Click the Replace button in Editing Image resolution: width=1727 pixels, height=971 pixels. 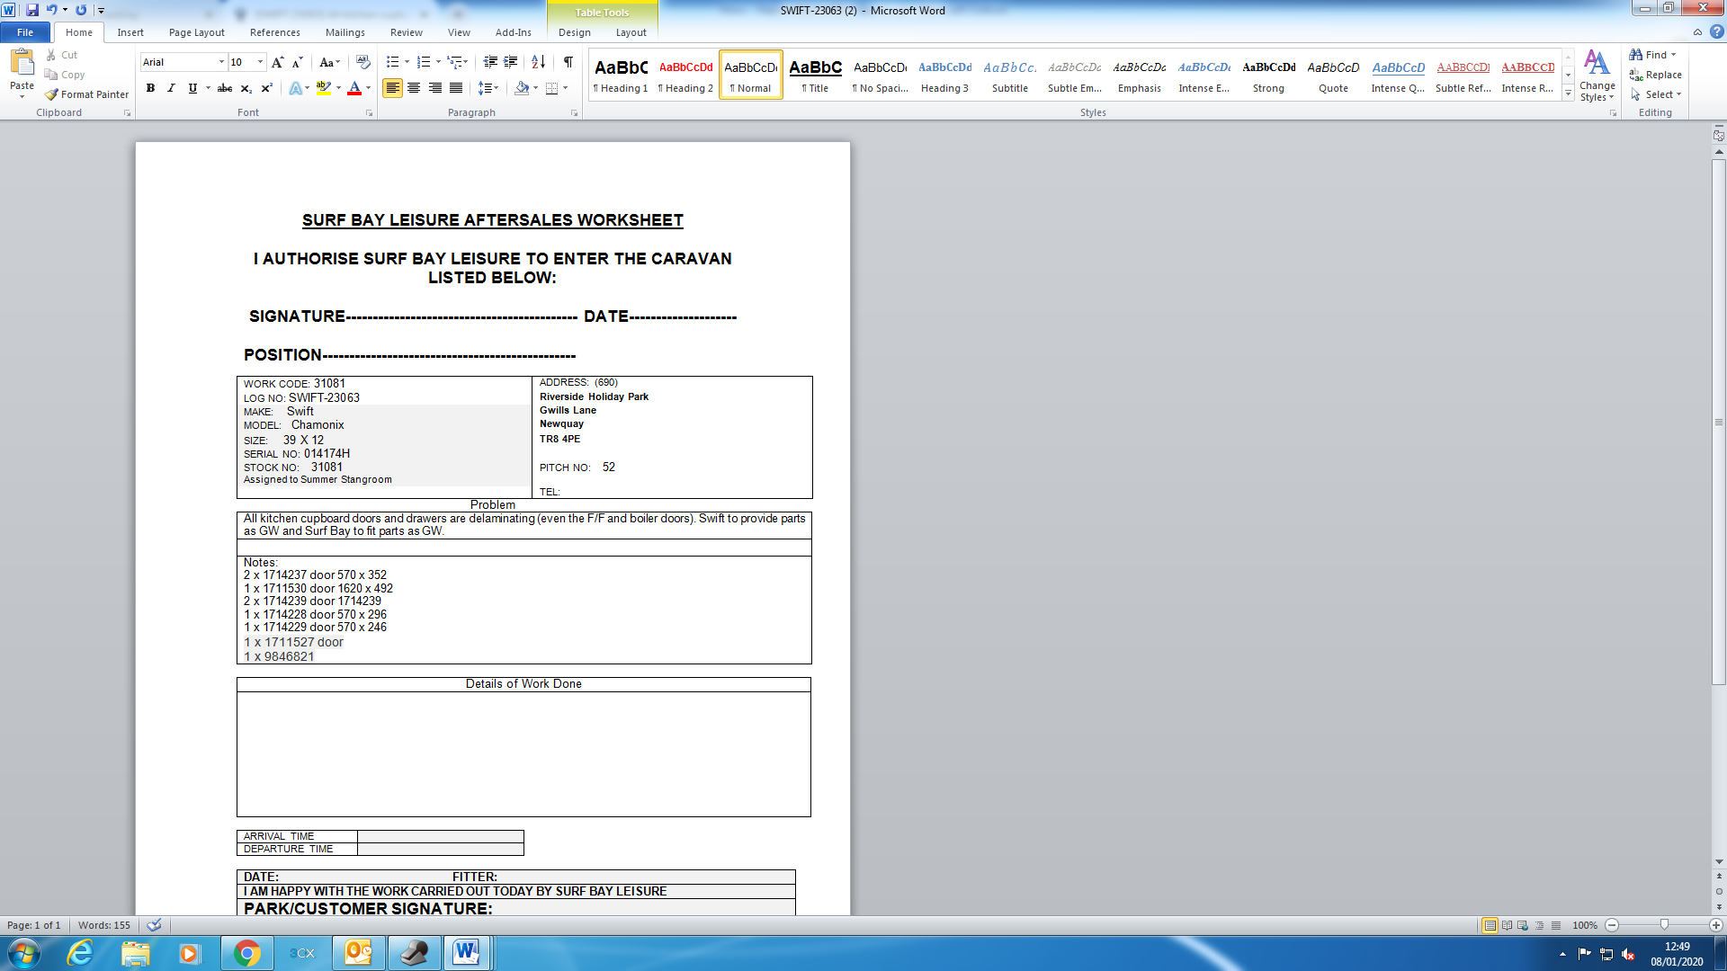tap(1656, 75)
